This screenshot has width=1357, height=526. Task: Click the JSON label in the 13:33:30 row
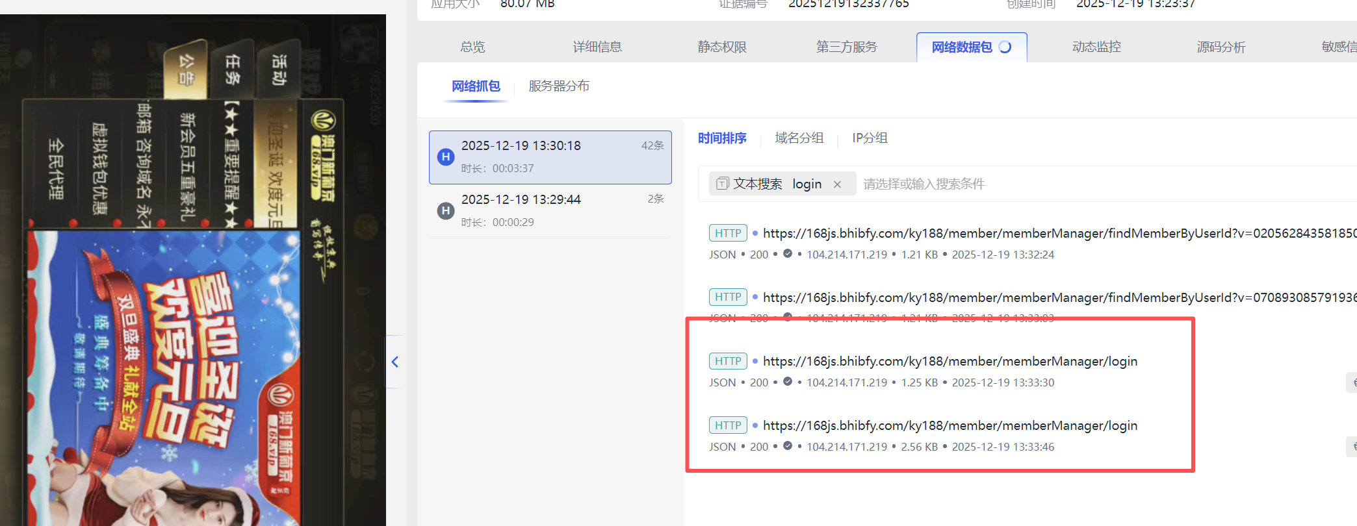(x=723, y=382)
